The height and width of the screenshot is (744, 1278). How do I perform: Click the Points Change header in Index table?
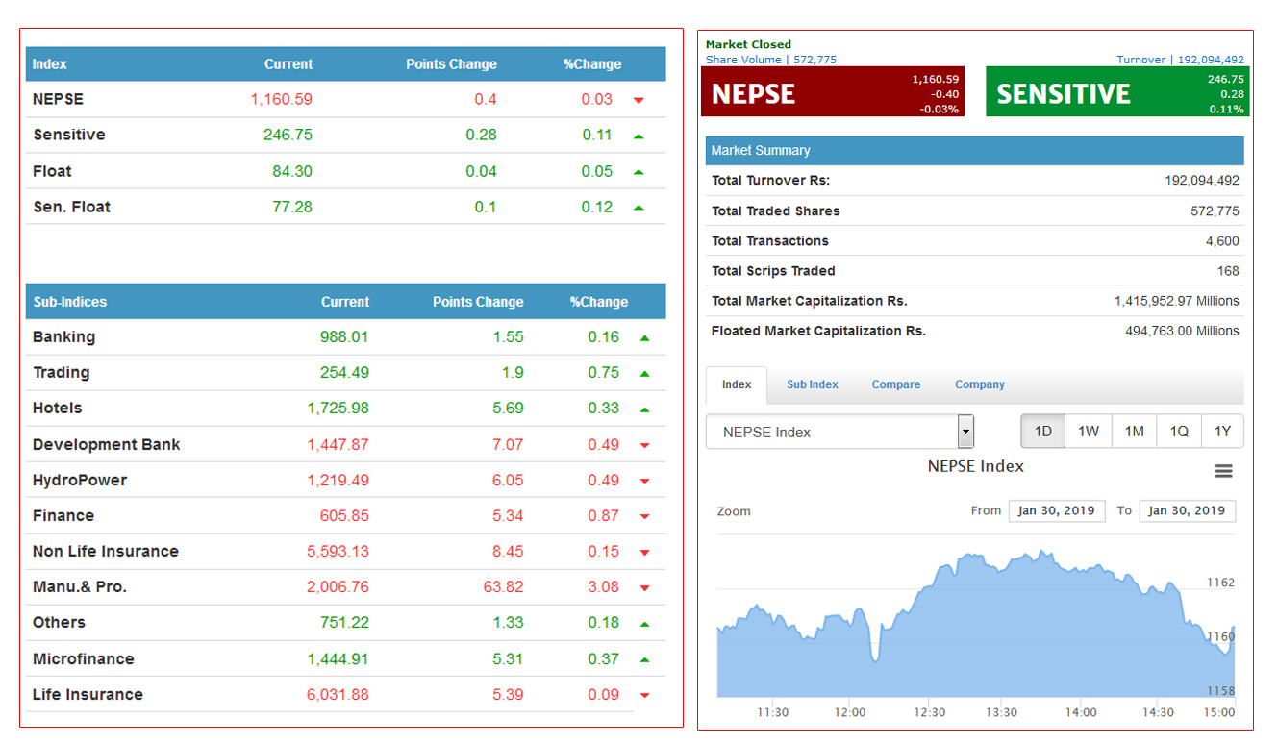pos(451,64)
